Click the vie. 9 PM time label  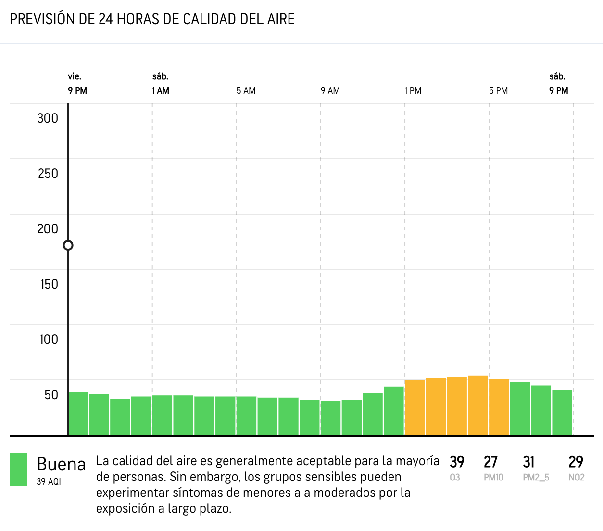click(x=77, y=84)
